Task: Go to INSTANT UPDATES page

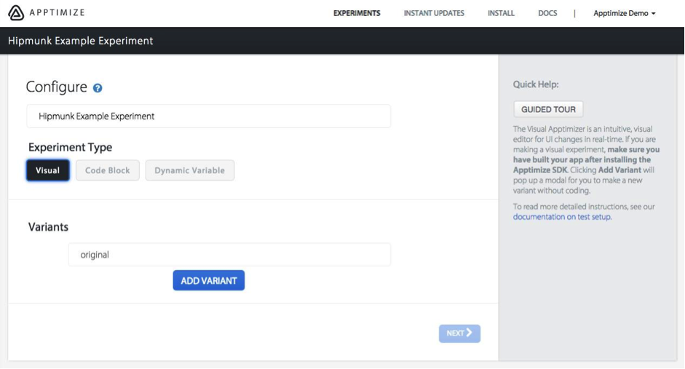Action: pos(434,13)
